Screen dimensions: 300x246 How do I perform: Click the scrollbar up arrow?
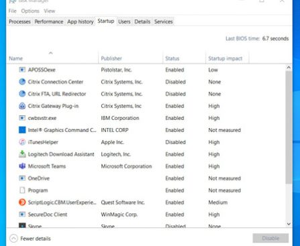tap(289, 67)
